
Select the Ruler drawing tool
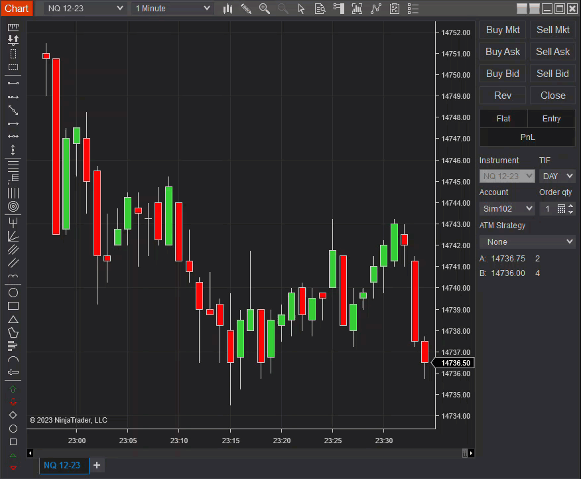click(13, 27)
